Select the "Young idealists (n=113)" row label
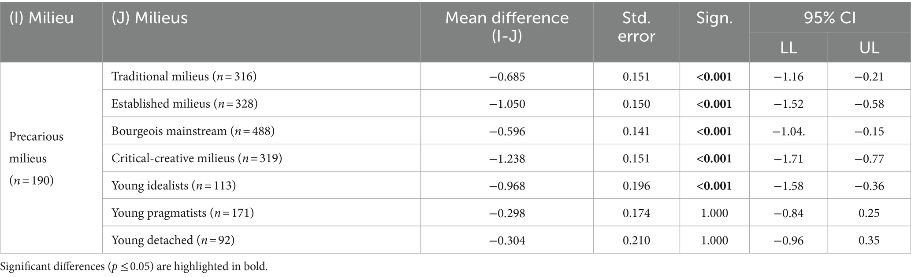 coord(174,186)
